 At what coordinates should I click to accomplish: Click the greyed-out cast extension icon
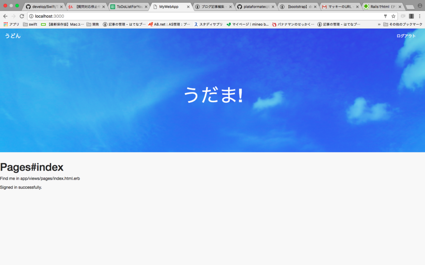(403, 16)
